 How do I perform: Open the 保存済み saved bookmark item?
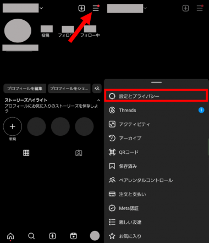click(156, 166)
